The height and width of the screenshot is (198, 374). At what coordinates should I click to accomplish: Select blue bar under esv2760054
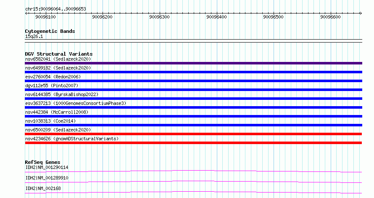[x=193, y=81]
